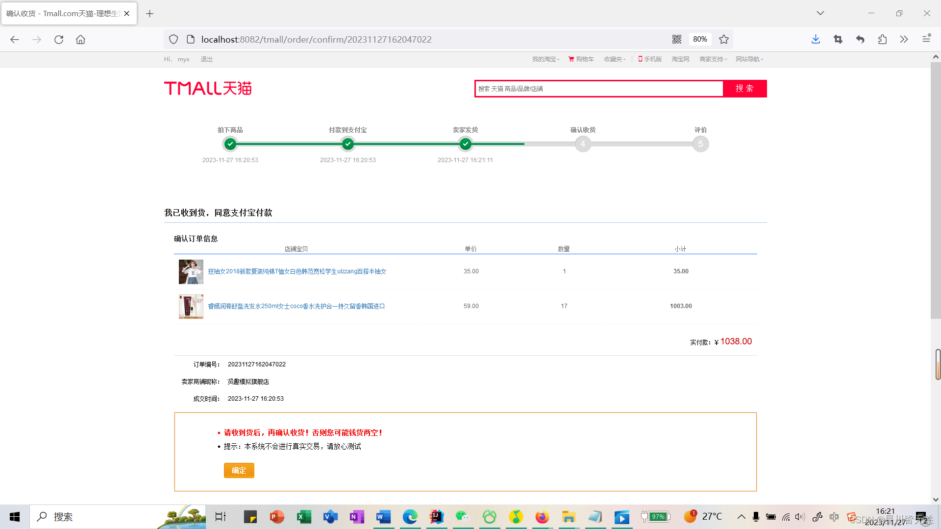The height and width of the screenshot is (529, 941).
Task: Open the shampoo product thumbnail image
Action: click(191, 307)
